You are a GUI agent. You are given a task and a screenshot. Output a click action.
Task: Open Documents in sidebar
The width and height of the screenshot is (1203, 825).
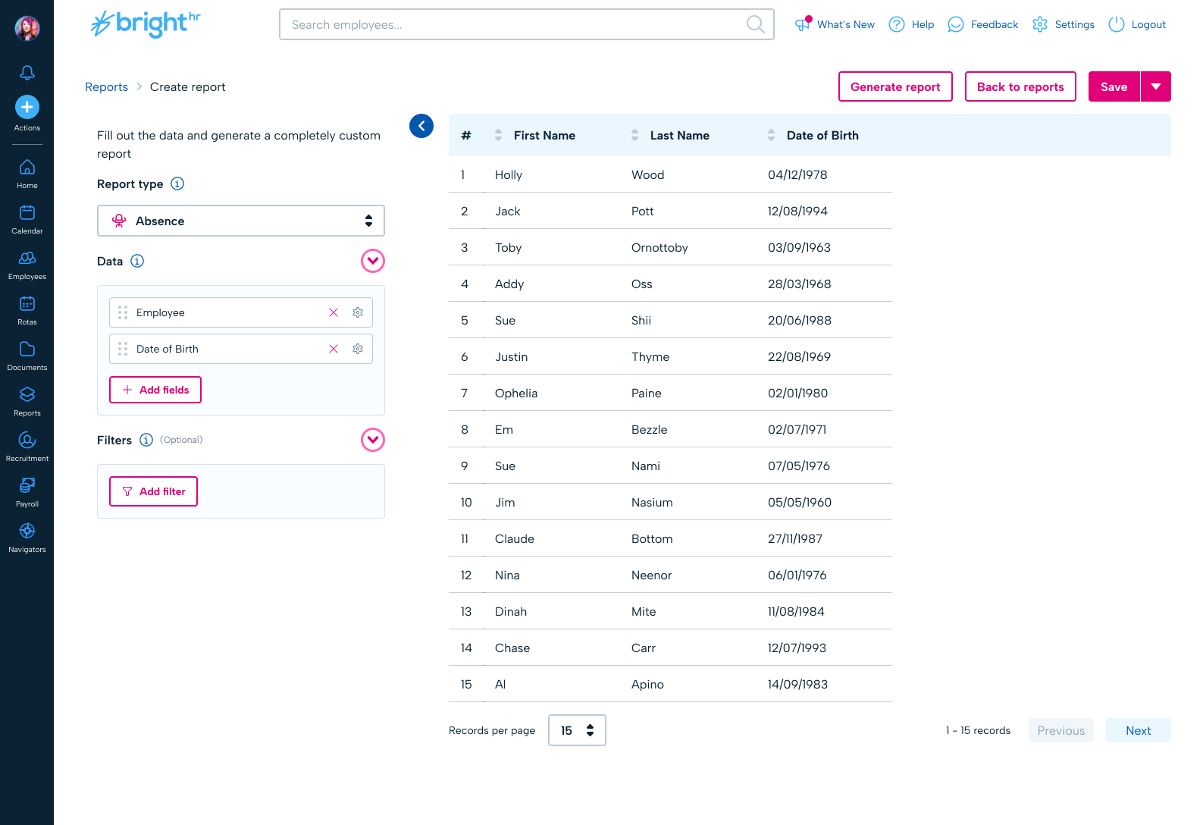pyautogui.click(x=27, y=356)
